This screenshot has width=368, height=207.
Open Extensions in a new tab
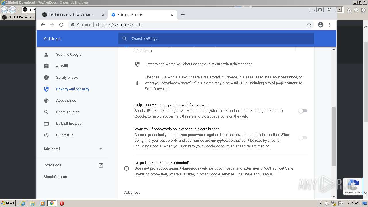coord(52,165)
